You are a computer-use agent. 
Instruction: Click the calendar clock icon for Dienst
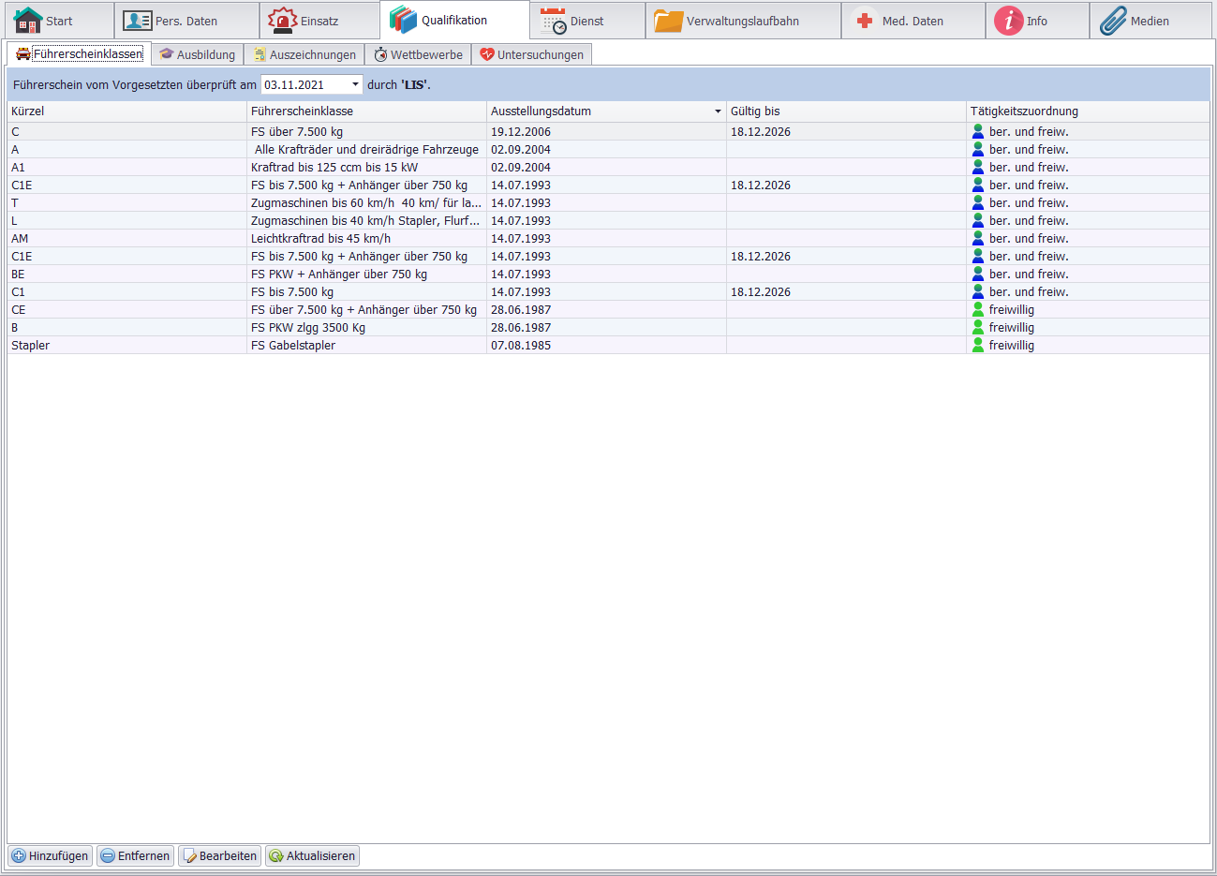[x=553, y=21]
